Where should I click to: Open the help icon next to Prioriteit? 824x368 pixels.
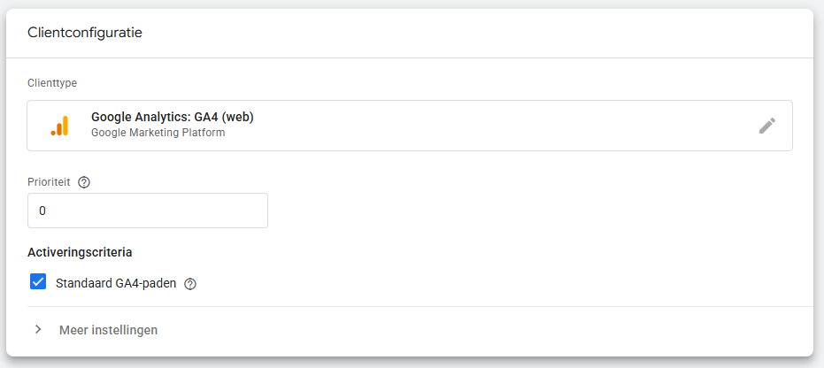pos(84,182)
